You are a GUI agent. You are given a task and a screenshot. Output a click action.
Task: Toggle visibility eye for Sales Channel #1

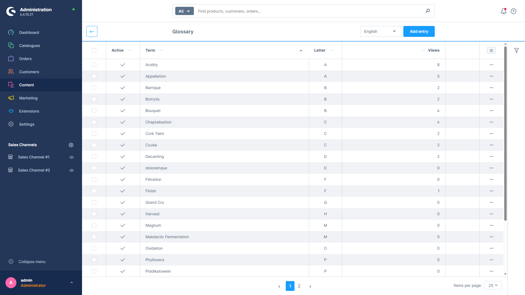tap(72, 157)
